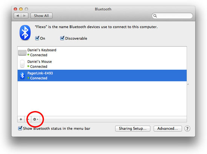This screenshot has height=154, width=207.
Task: Uncheck the On checkbox
Action: pos(37,38)
